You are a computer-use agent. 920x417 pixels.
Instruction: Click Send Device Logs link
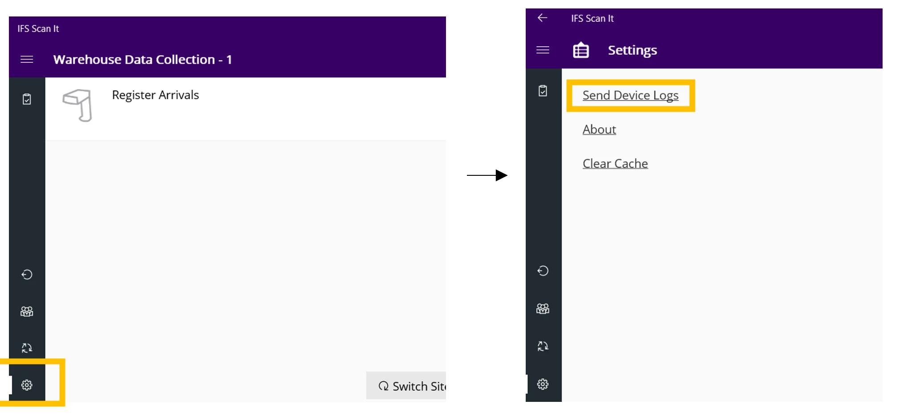point(630,95)
